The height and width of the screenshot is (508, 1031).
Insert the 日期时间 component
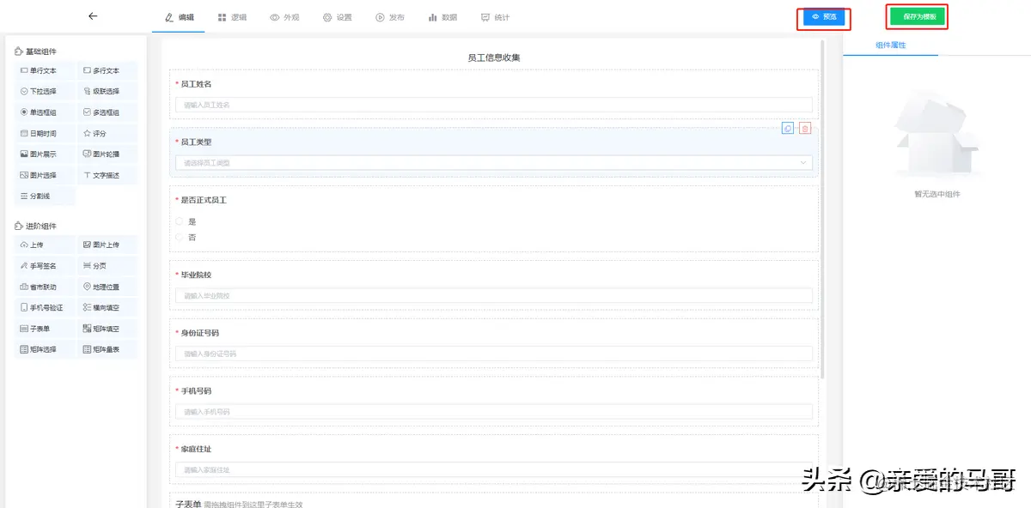pos(45,134)
